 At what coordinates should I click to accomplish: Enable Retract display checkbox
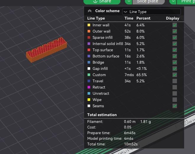coord(175,87)
